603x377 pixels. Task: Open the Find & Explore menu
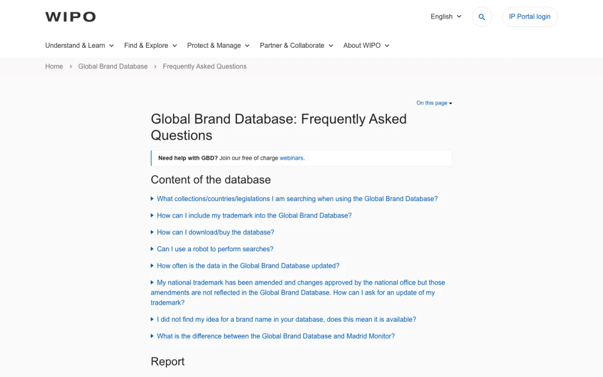click(x=151, y=45)
